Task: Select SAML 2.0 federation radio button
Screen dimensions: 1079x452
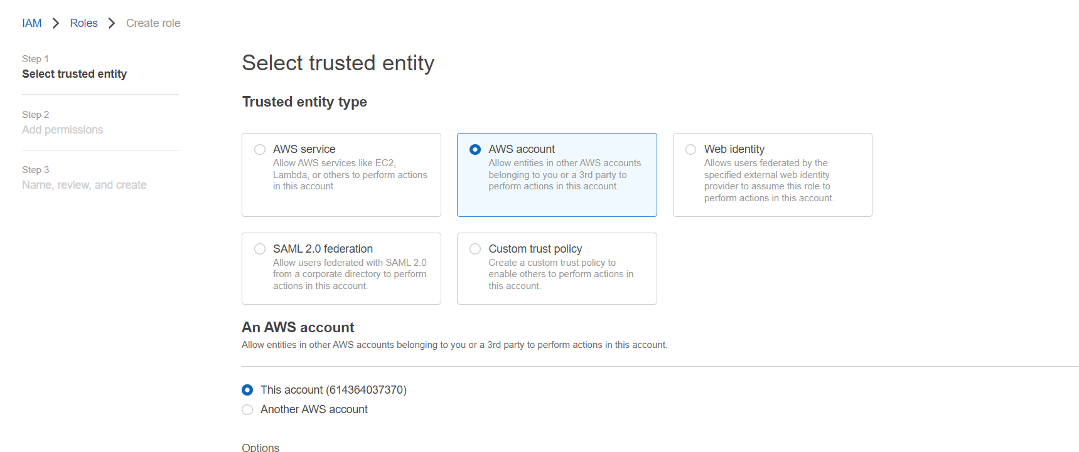Action: click(260, 249)
